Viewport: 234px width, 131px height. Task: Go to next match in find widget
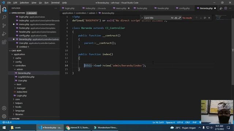[x=201, y=18]
